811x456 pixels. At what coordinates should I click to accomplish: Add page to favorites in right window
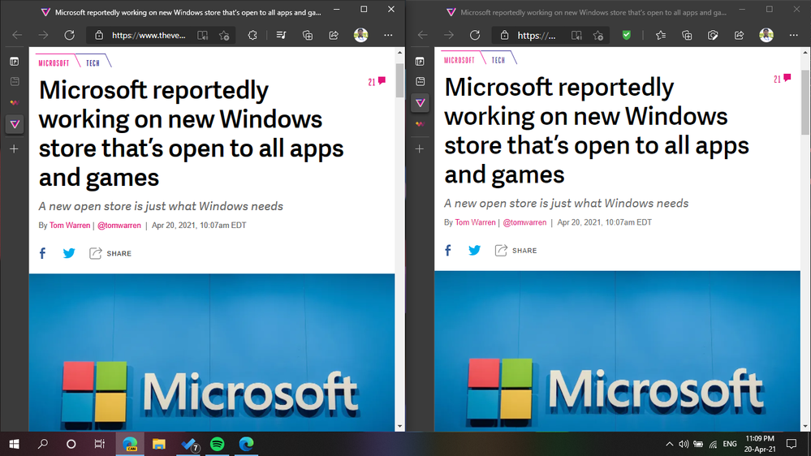click(x=598, y=35)
